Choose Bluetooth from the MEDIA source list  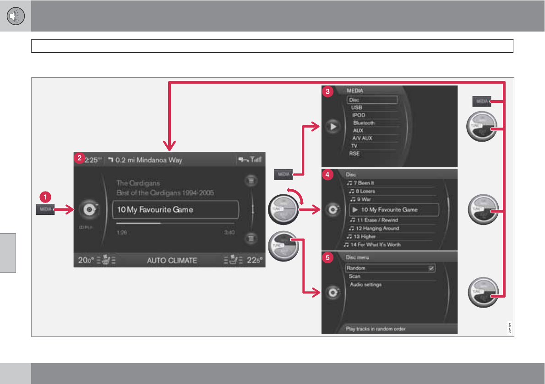point(364,123)
